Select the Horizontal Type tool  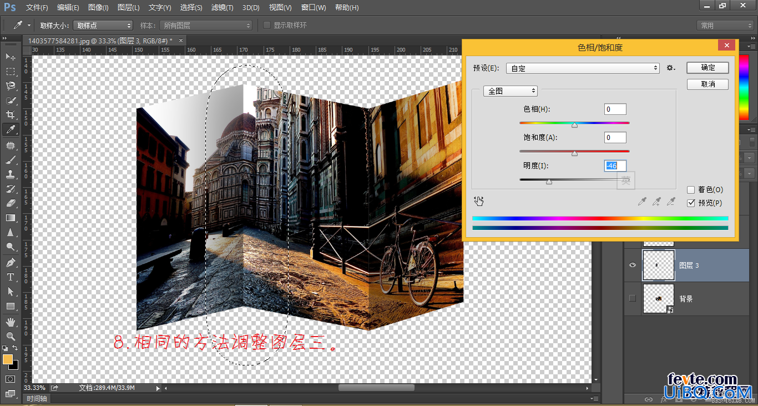tap(10, 277)
